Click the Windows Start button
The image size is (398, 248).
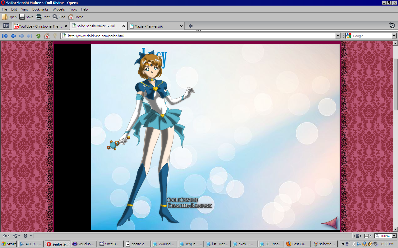9,244
